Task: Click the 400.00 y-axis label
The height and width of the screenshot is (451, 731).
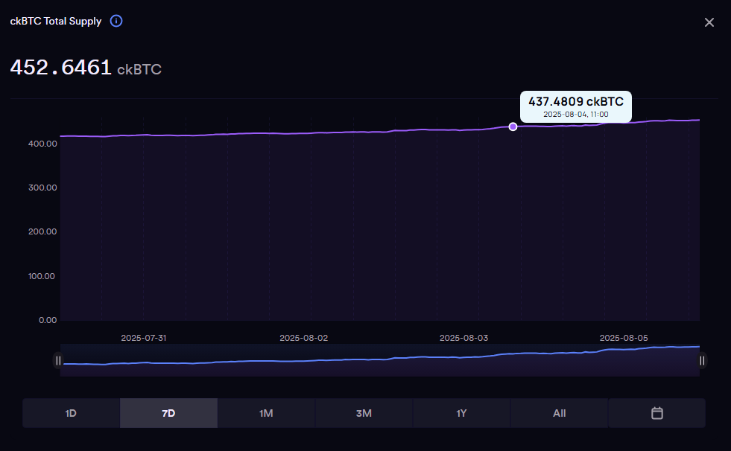Action: point(42,144)
